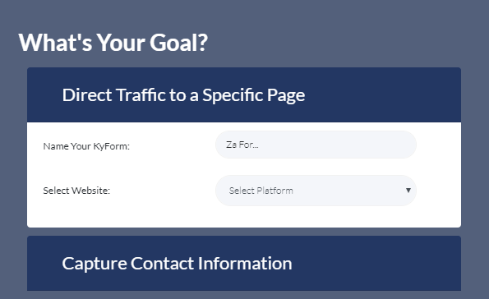Click the 'Select Website:' label
Screen dimensions: 489x299
76,191
